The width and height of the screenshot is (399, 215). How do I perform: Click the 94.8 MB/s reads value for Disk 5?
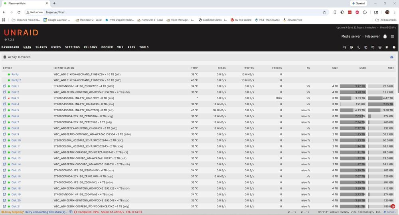pos(219,110)
